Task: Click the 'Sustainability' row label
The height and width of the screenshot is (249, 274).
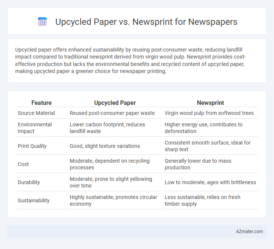Action: (x=34, y=200)
